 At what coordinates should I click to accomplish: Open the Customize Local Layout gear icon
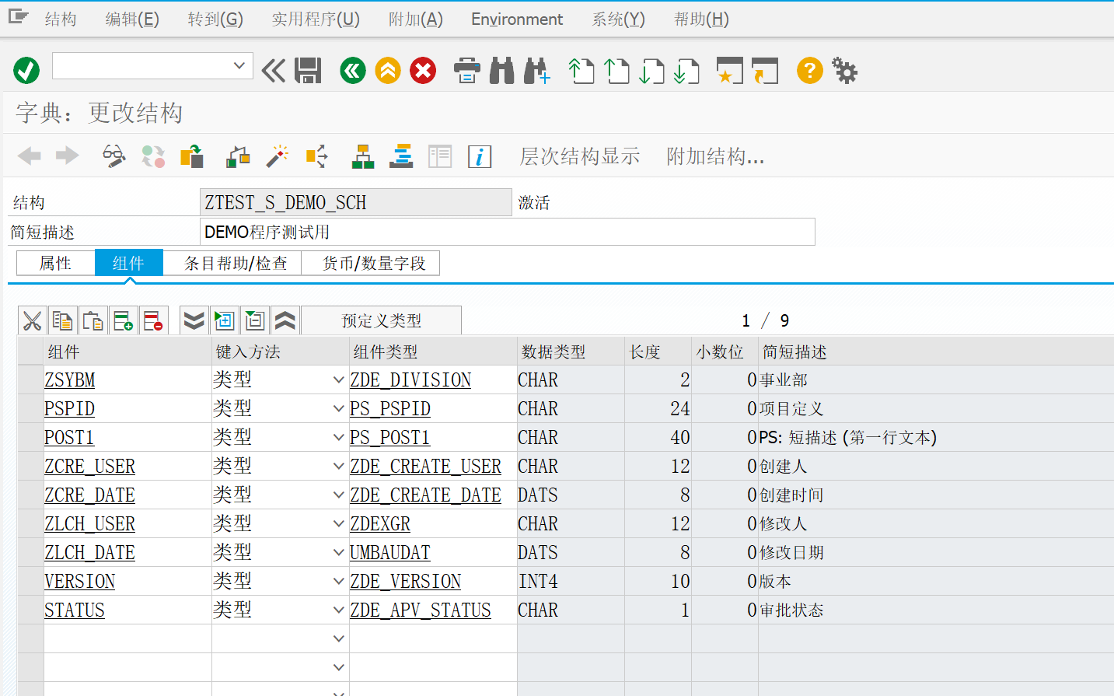click(x=845, y=71)
